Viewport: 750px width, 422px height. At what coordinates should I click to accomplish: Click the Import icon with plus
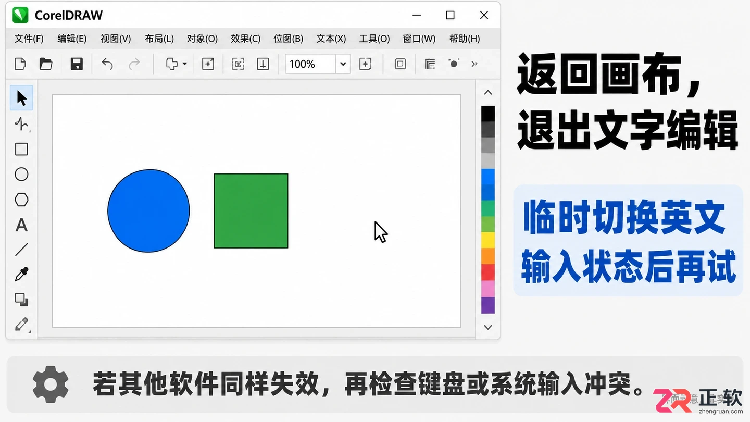(208, 64)
